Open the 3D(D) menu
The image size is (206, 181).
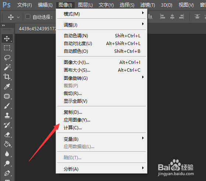click(x=167, y=5)
